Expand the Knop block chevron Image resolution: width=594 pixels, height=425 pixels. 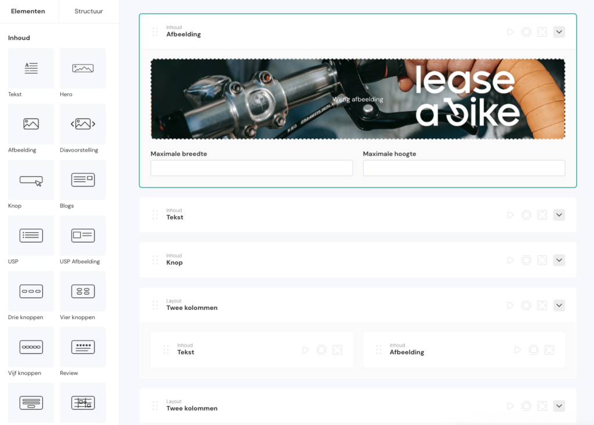pos(559,260)
